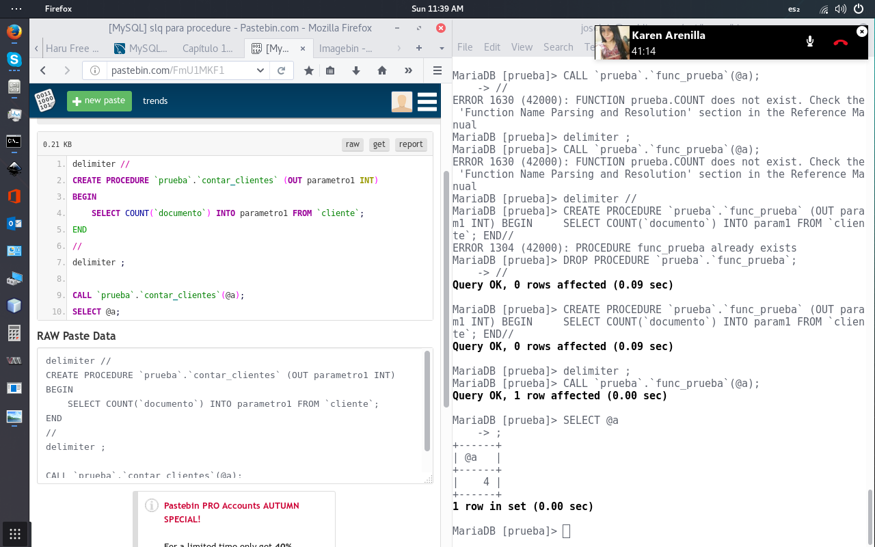Click the site info icon in the URL bar
This screenshot has width=875, height=547.
point(96,70)
